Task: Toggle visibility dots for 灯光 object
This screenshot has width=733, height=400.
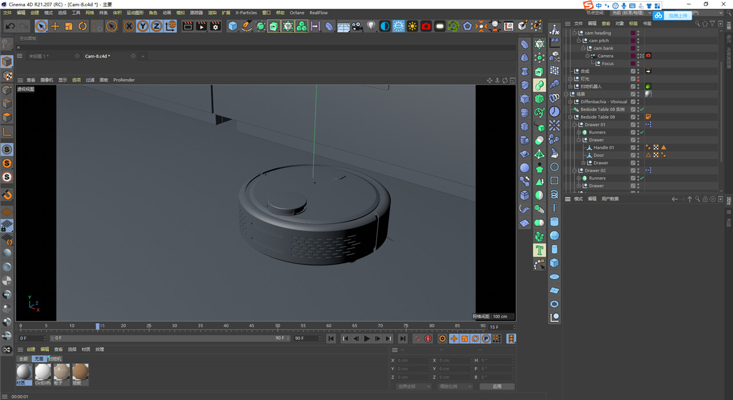Action: [x=639, y=79]
